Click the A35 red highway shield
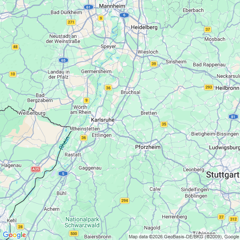 coord(36,169)
